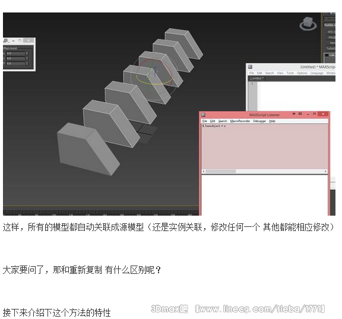Screen dimensions: 342x319
Task: Select the Untitled tab in MAXScript editor
Action: tap(256, 78)
